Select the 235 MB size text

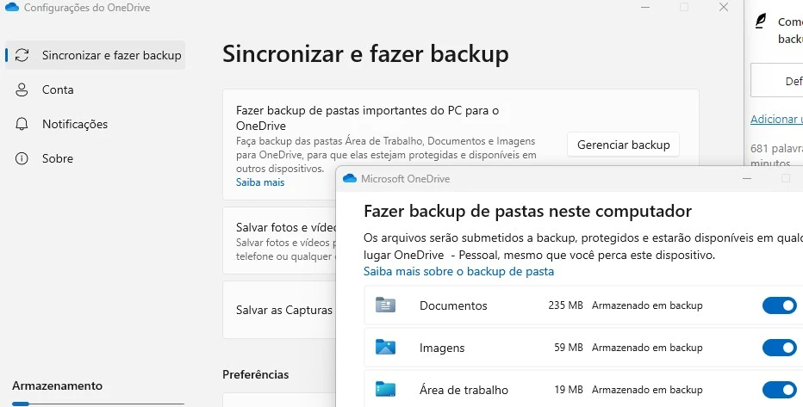click(x=565, y=305)
